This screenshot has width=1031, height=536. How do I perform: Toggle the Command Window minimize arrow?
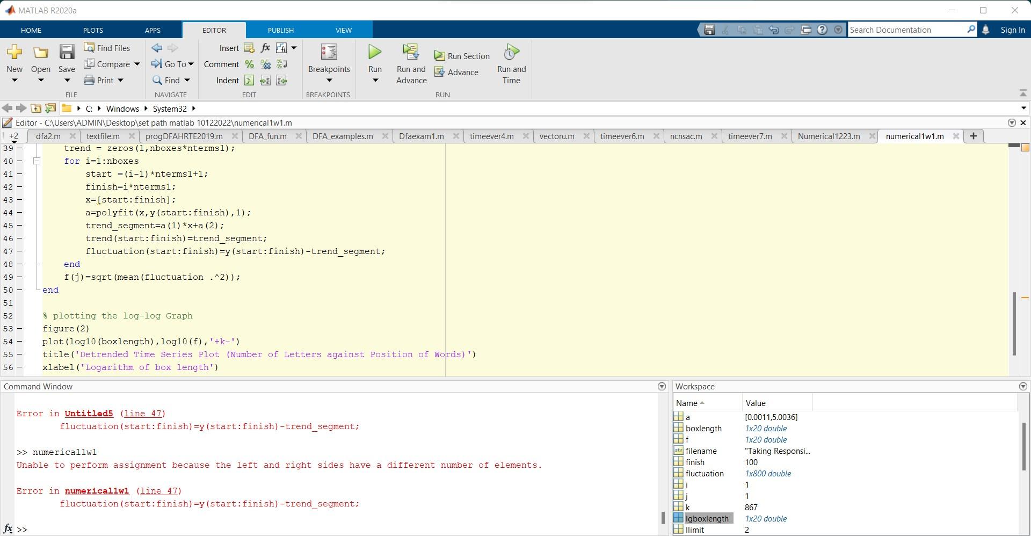(x=661, y=386)
